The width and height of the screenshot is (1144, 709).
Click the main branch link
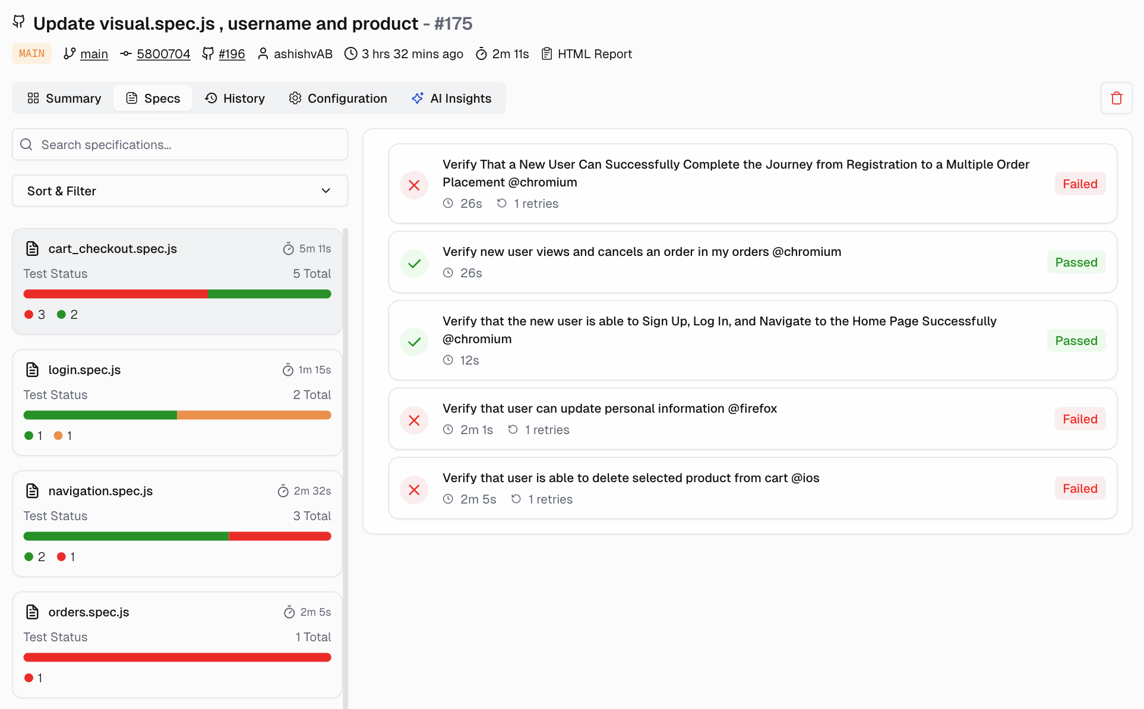tap(94, 54)
